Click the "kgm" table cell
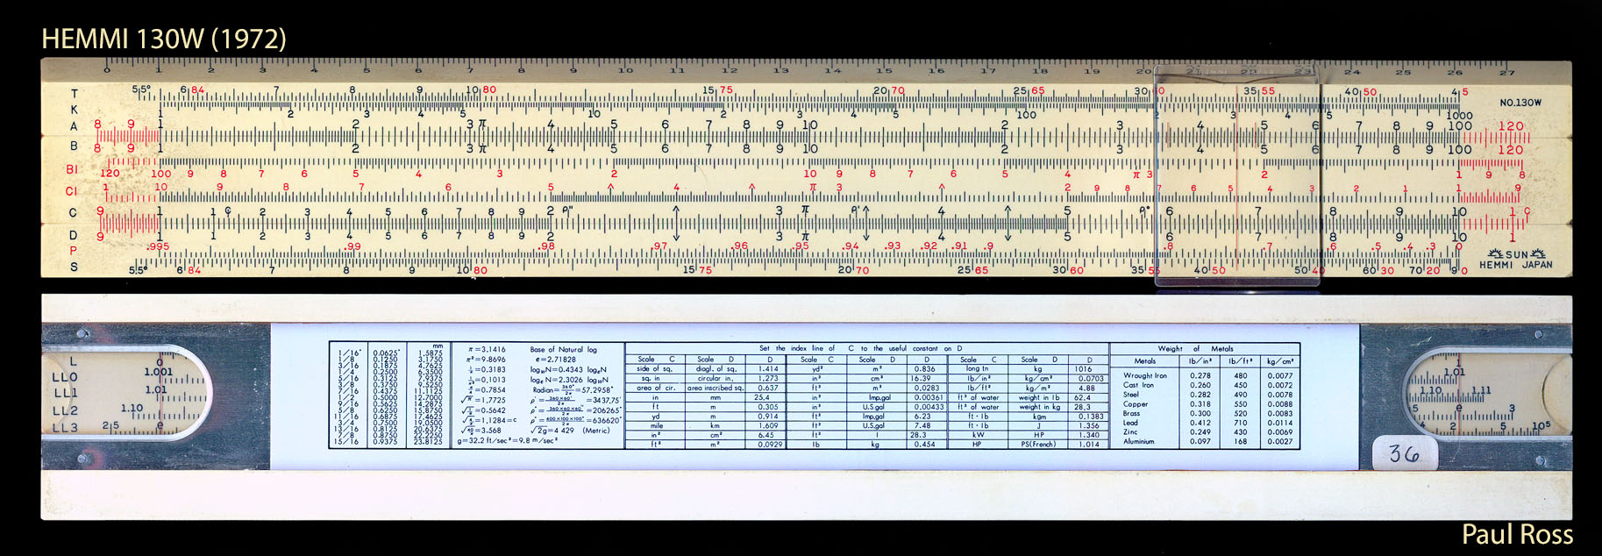 pyautogui.click(x=1038, y=417)
